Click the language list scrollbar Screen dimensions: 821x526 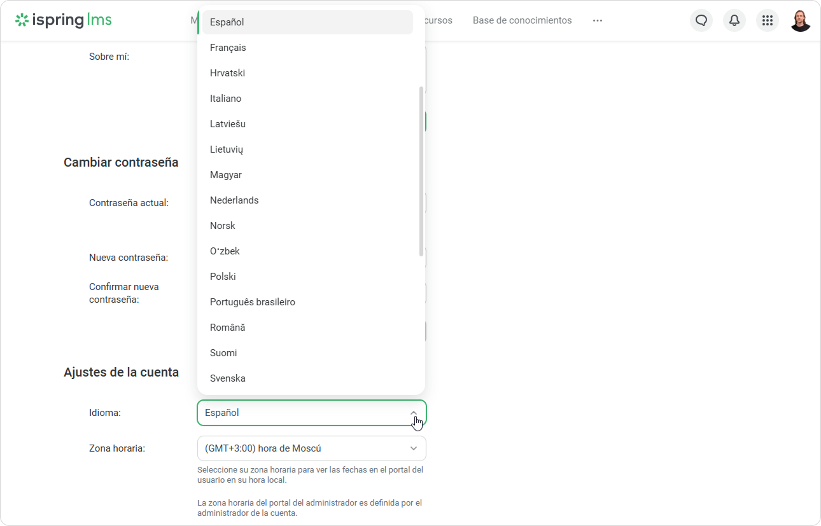pyautogui.click(x=421, y=172)
